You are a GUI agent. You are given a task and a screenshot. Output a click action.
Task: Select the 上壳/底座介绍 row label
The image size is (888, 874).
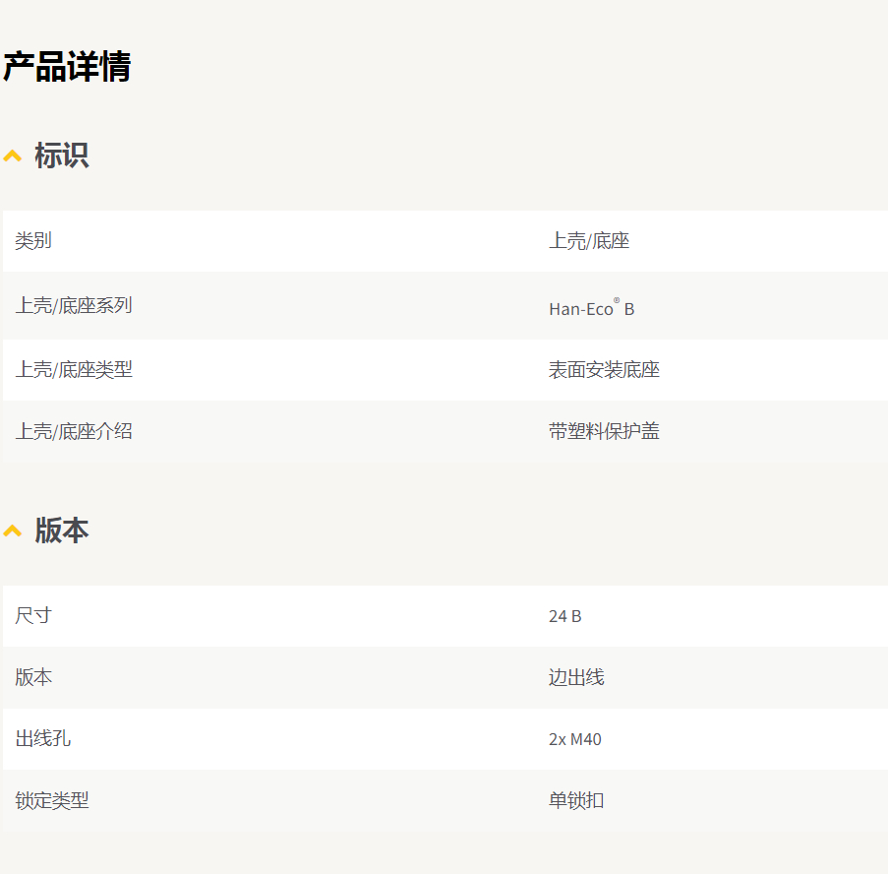click(73, 431)
